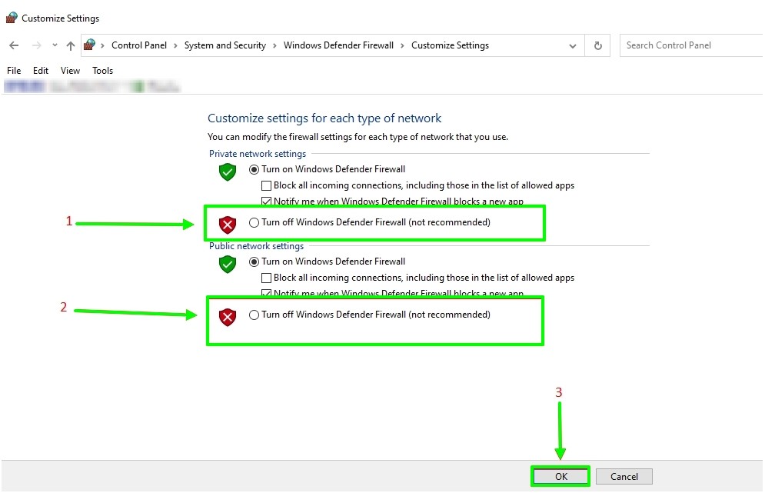The width and height of the screenshot is (765, 493).
Task: Focus the Search Control Panel field
Action: point(691,45)
